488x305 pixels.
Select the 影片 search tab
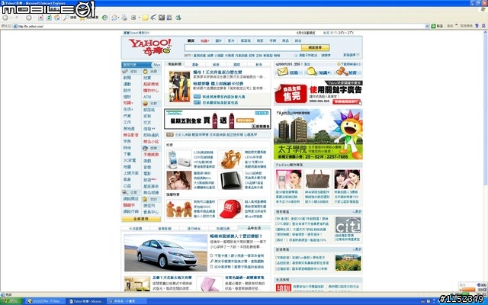pos(231,40)
